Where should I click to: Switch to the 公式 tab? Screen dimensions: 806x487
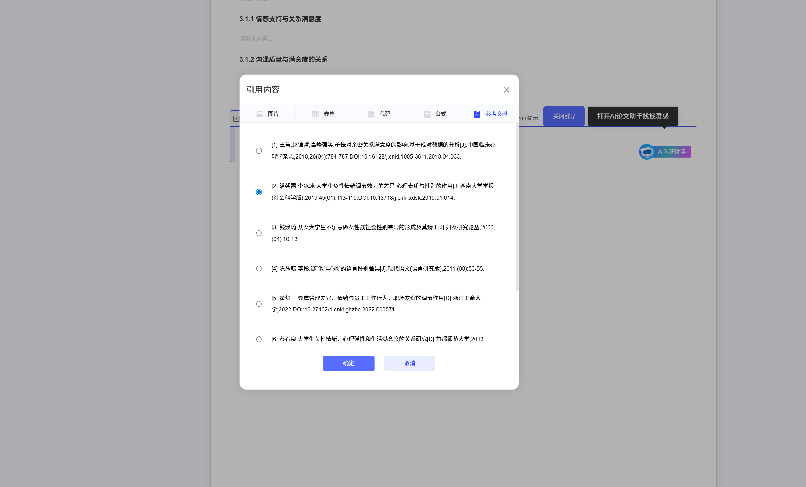coord(441,114)
